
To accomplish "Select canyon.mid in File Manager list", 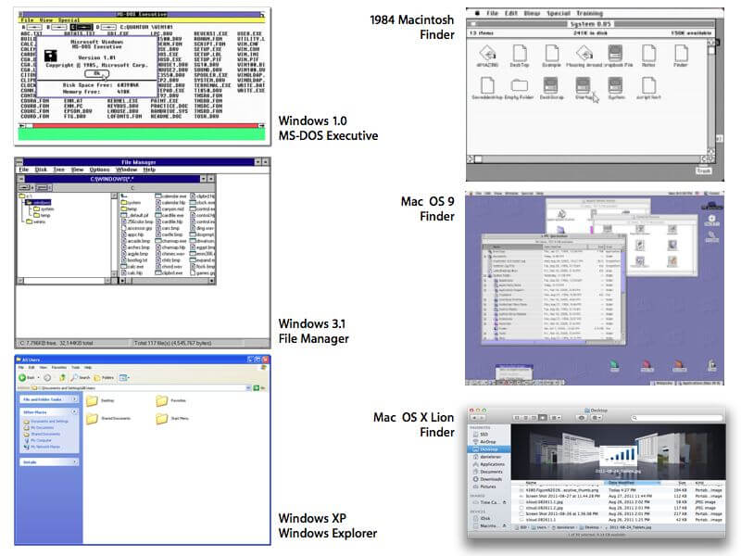I will pos(170,208).
